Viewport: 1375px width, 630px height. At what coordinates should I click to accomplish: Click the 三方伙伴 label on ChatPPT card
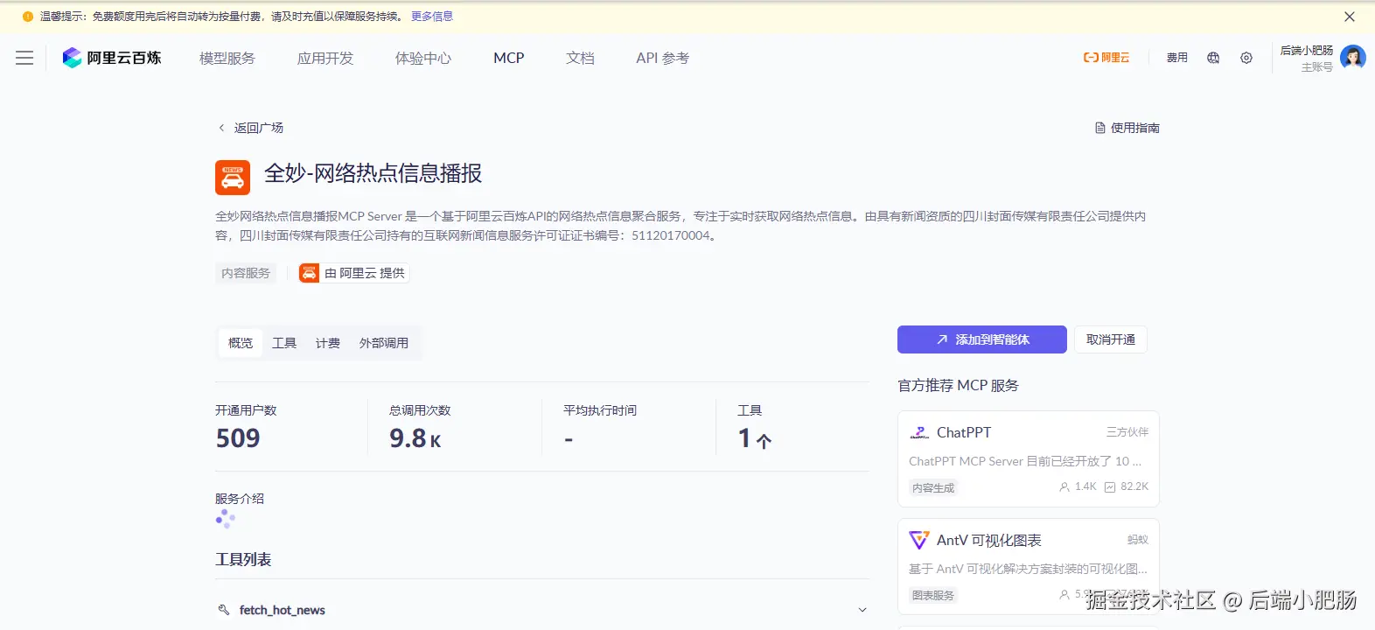(x=1127, y=432)
